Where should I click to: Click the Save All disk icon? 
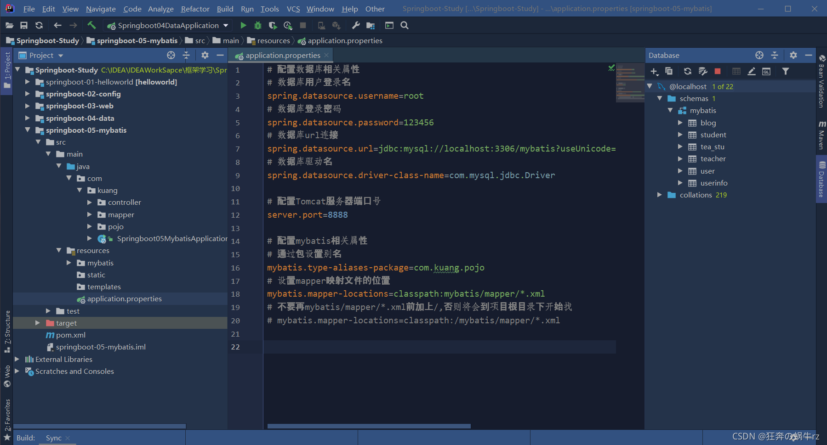24,25
